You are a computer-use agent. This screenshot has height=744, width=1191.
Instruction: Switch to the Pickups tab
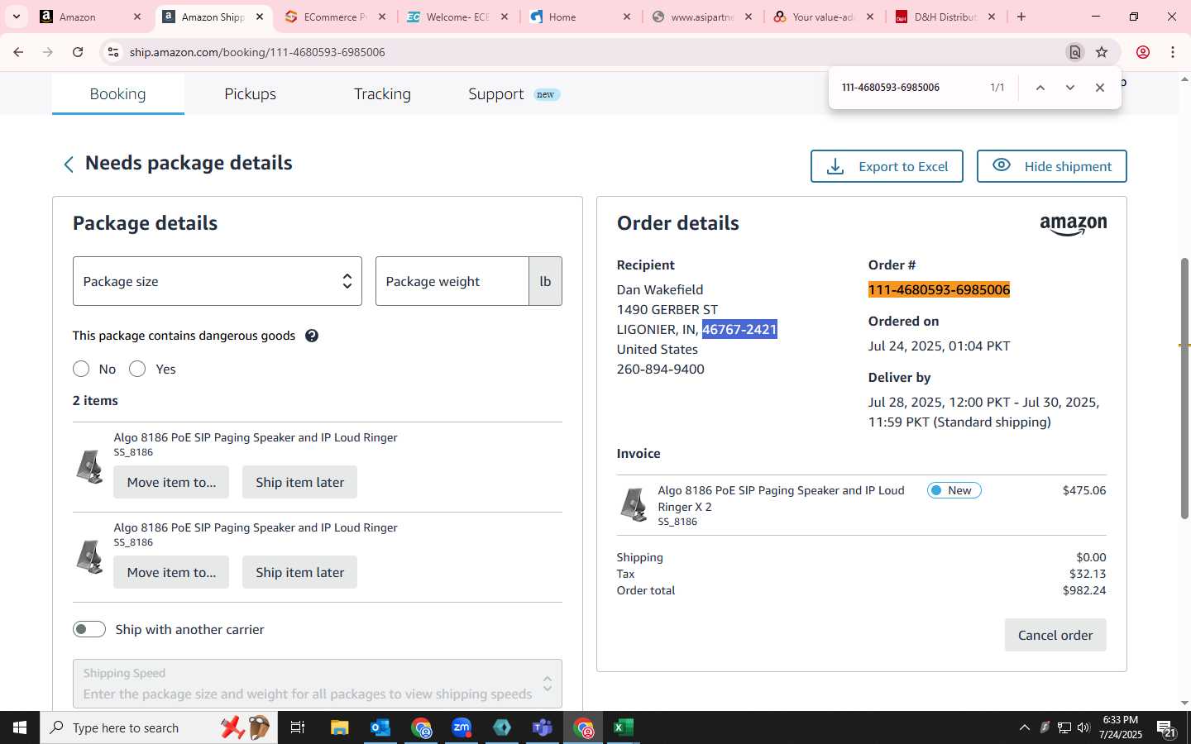[x=251, y=94]
